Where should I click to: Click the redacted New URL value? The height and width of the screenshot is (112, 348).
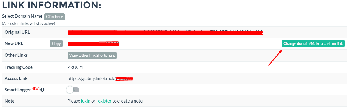click(95, 43)
